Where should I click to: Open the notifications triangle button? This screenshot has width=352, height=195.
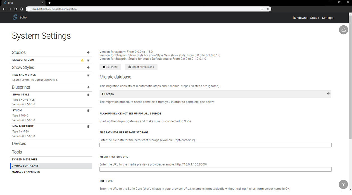pyautogui.click(x=343, y=30)
